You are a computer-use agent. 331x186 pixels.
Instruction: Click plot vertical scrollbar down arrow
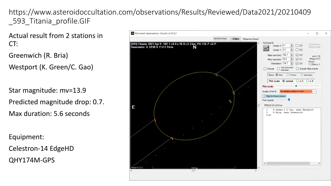tap(259, 168)
